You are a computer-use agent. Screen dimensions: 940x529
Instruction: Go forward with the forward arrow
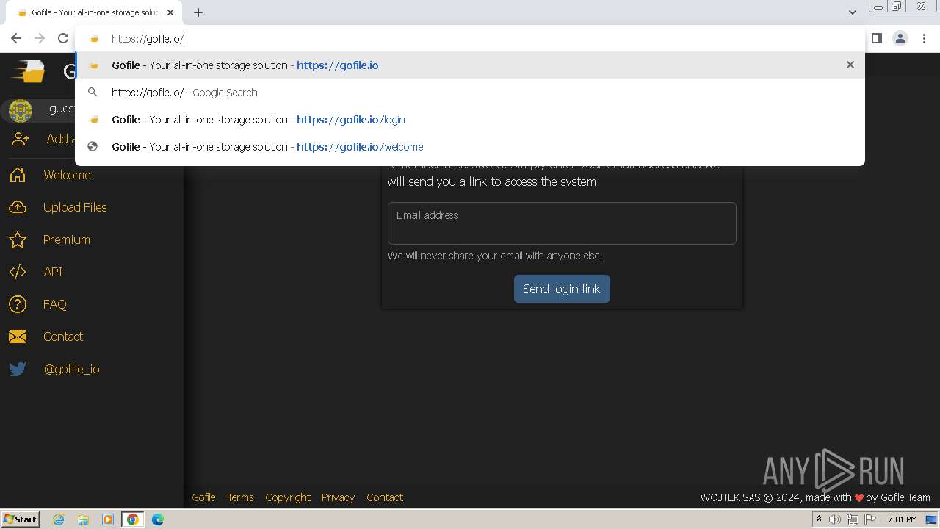coord(40,38)
